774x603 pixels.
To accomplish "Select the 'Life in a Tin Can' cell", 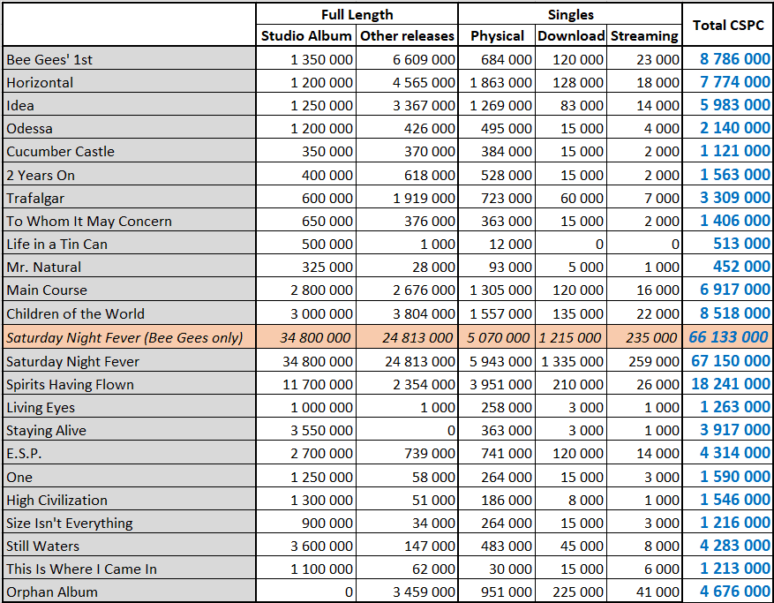I will 130,244.
